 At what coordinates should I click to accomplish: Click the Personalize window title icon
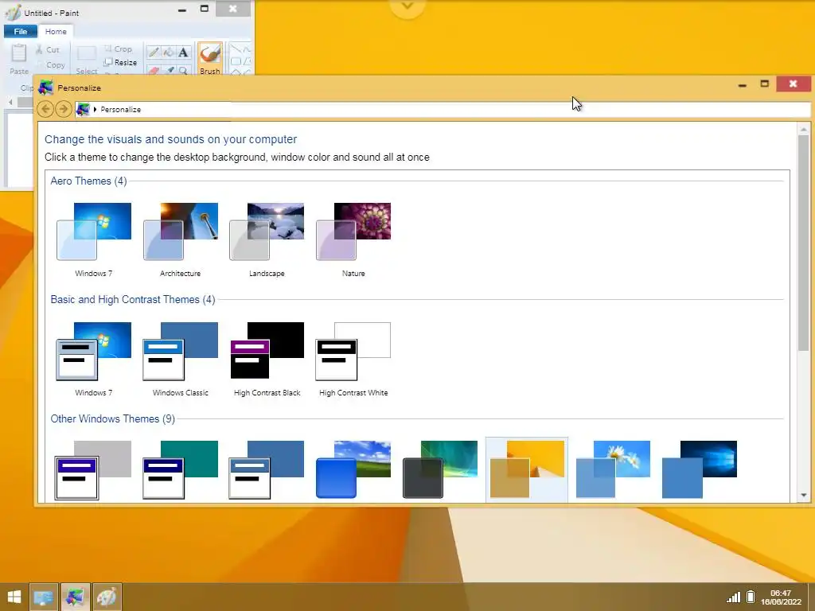click(x=45, y=88)
